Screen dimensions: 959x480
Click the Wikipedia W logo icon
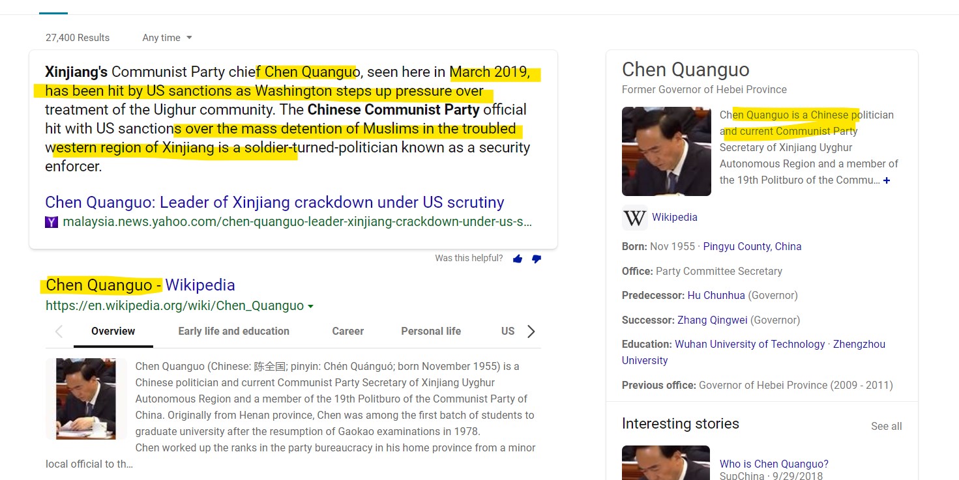(x=635, y=218)
